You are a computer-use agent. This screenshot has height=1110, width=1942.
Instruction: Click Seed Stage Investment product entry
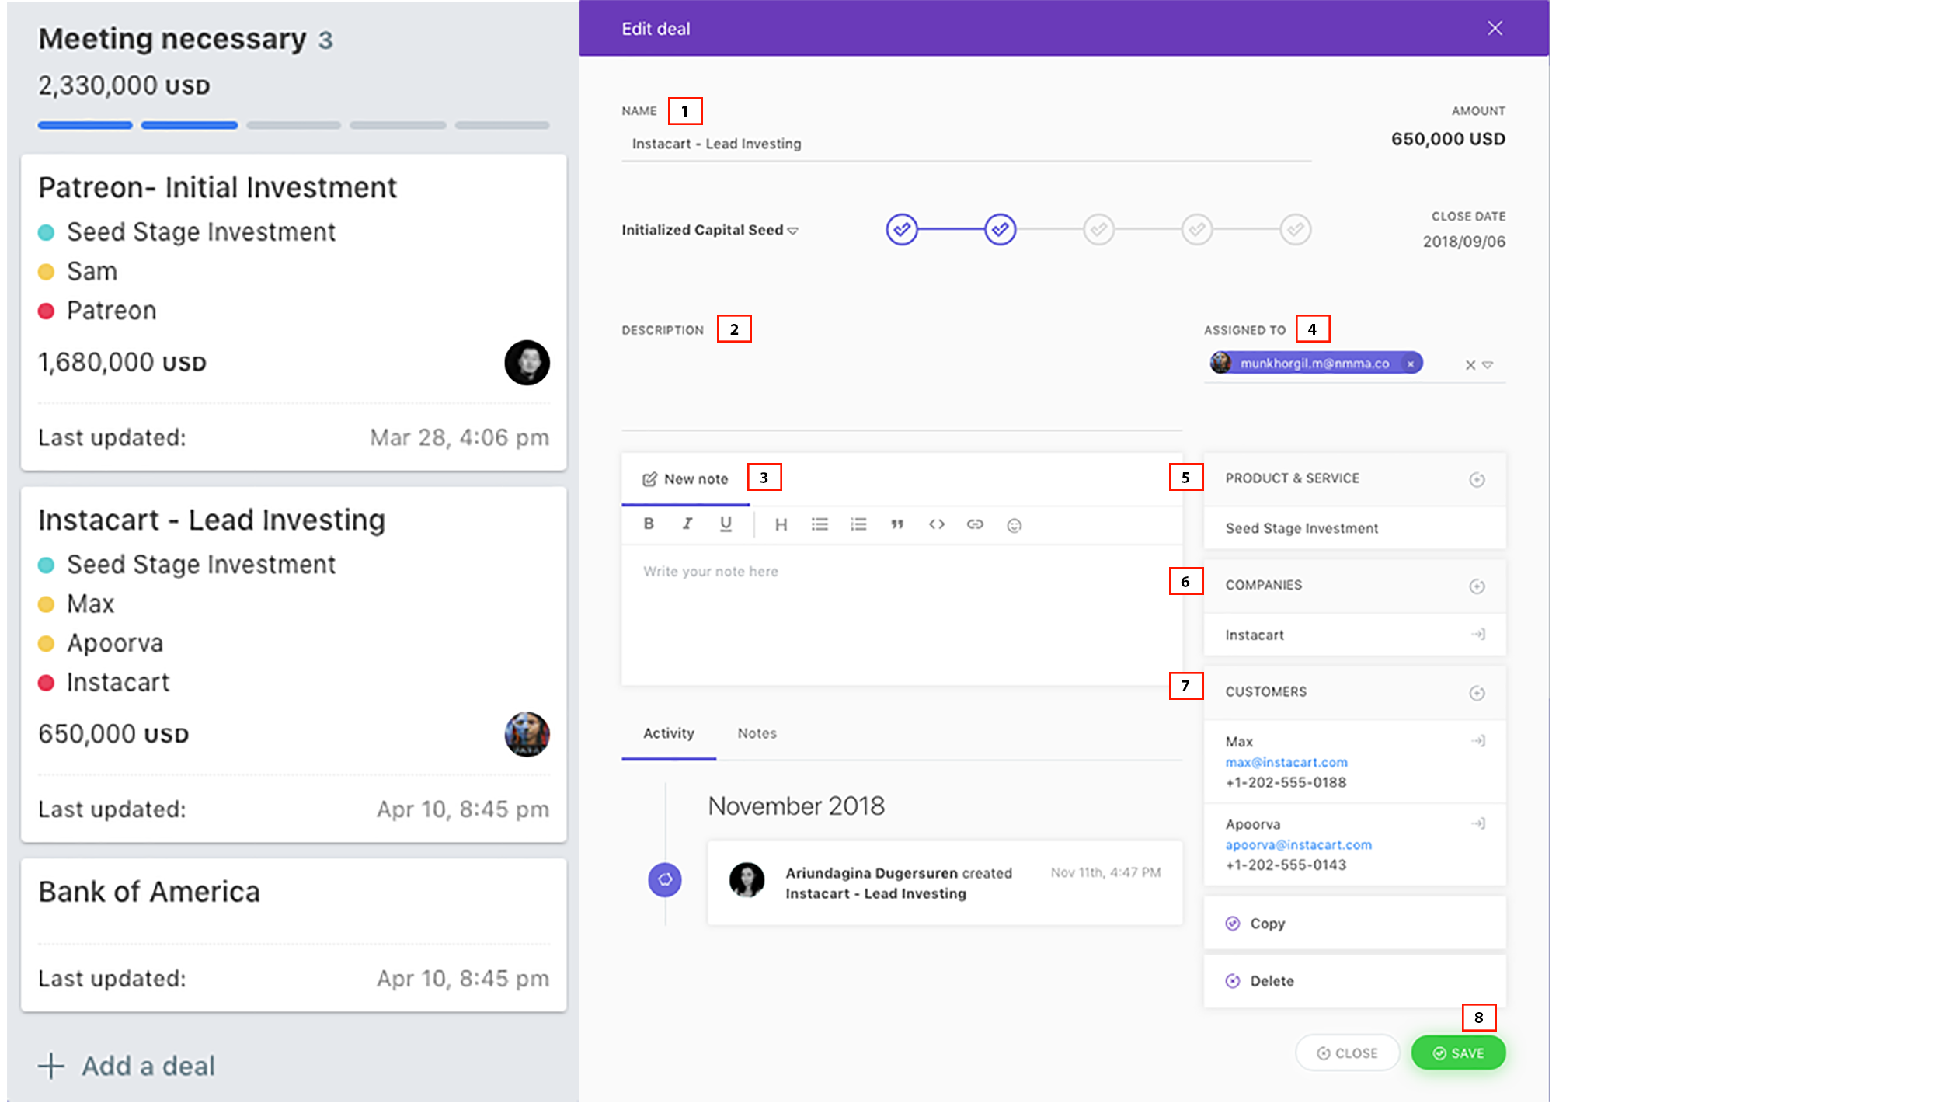point(1354,528)
